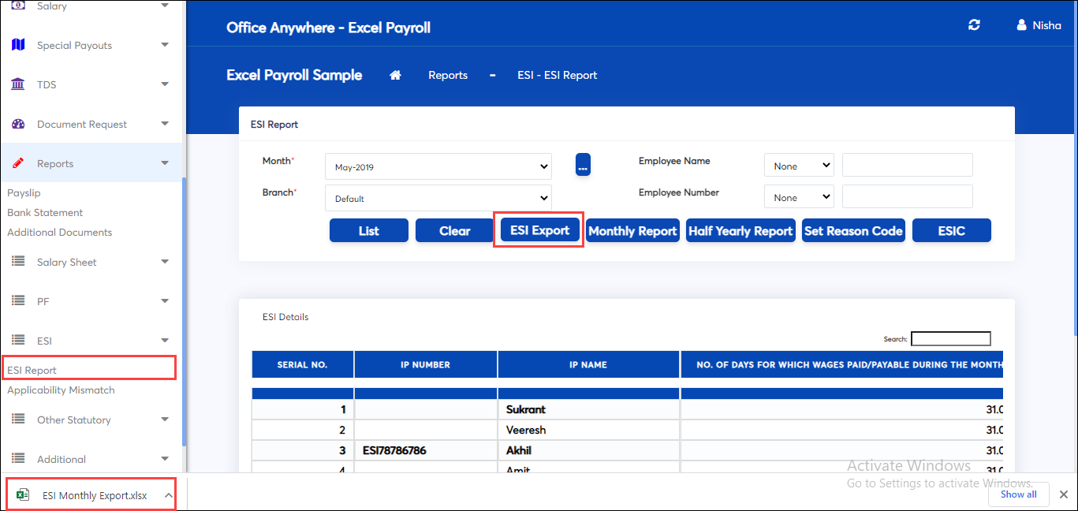Click the Clear button

(x=455, y=230)
